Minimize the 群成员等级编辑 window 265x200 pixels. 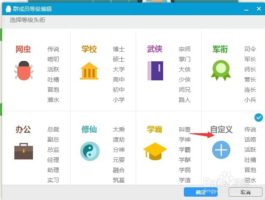pos(246,9)
